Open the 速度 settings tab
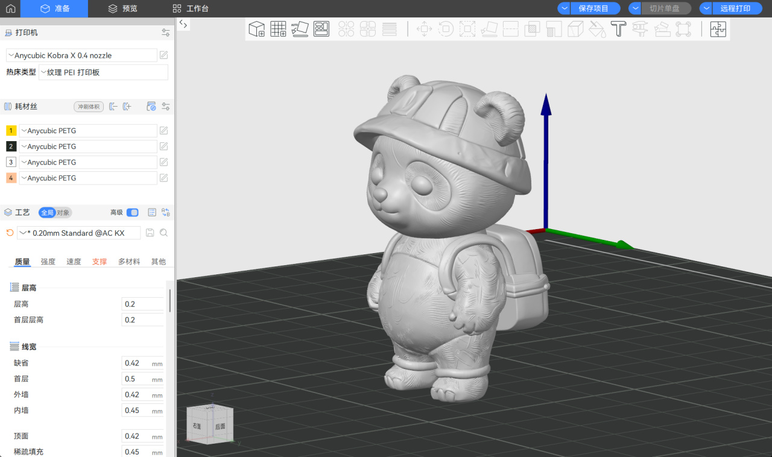Viewport: 772px width, 457px height. click(74, 262)
